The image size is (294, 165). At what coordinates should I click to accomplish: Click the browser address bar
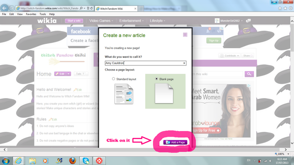click(x=49, y=8)
